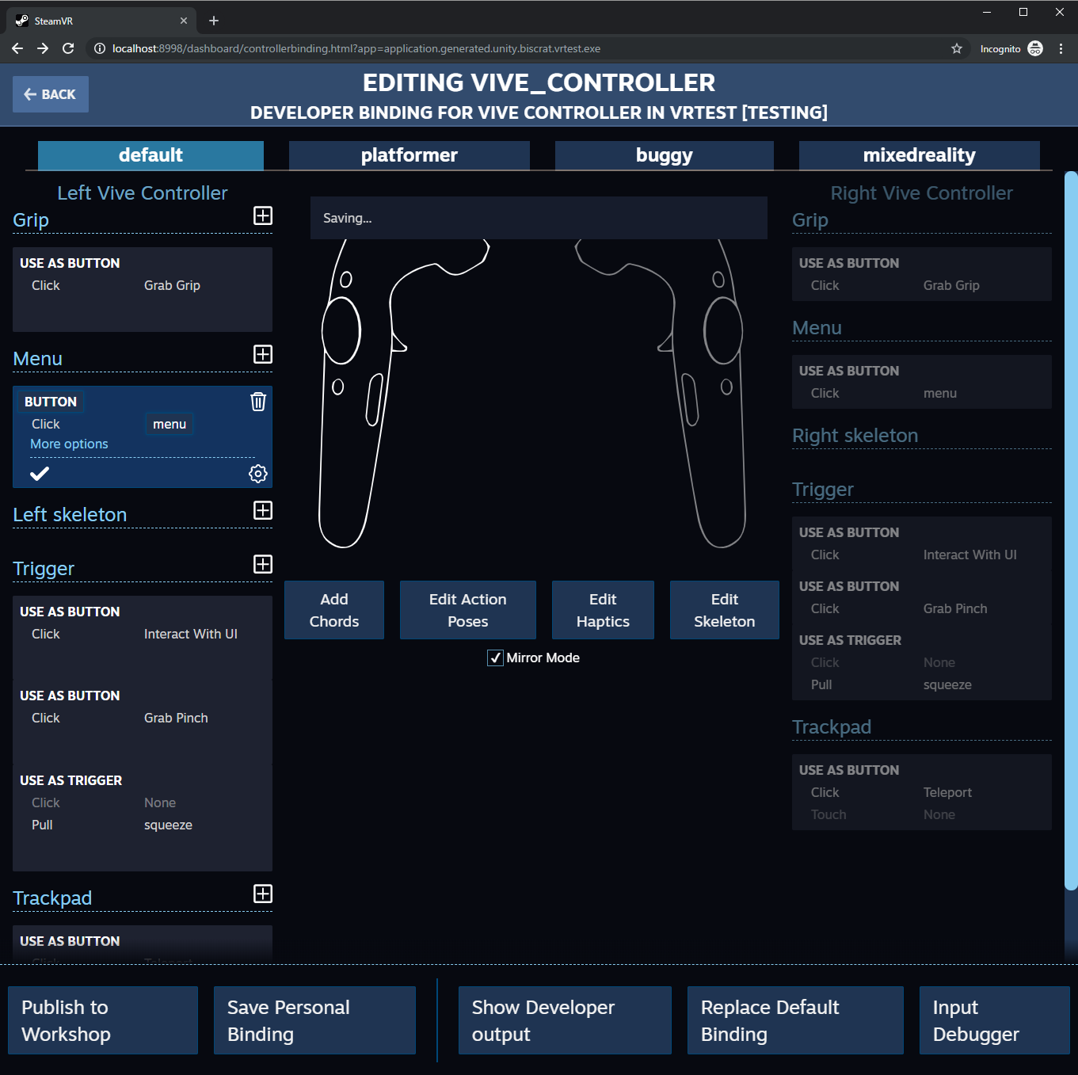This screenshot has width=1078, height=1075.
Task: Open the Edit Skeleton view
Action: [723, 610]
